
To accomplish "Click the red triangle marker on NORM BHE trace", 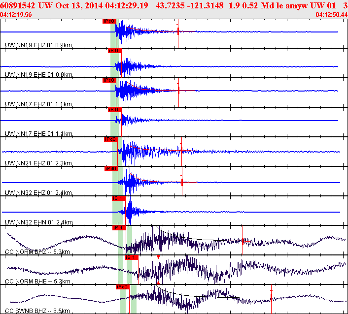I will coord(158,257).
